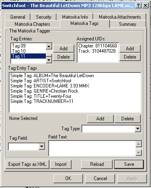
Task: Switch to the Summary tab
Action: (128, 24)
